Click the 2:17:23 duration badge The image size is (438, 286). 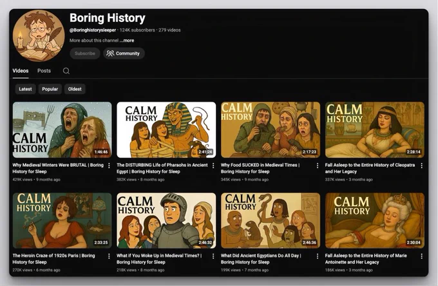point(310,152)
